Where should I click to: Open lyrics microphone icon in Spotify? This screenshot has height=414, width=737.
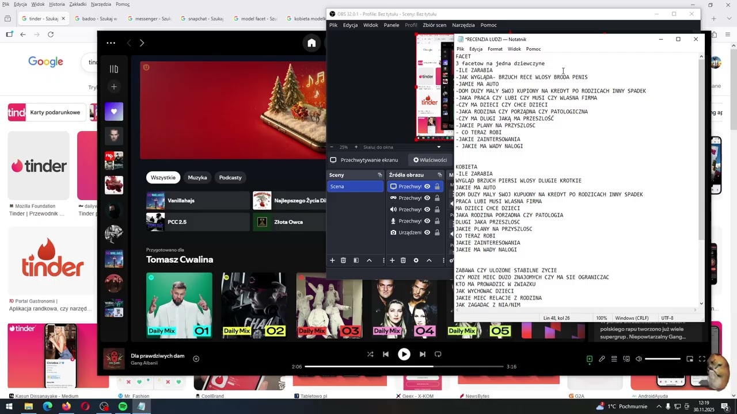pos(602,359)
